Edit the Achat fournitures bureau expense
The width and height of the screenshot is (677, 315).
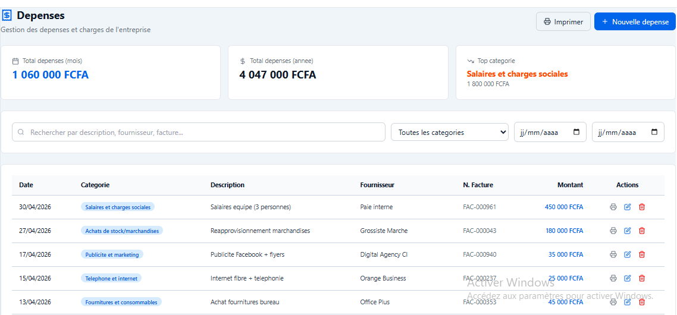point(628,302)
